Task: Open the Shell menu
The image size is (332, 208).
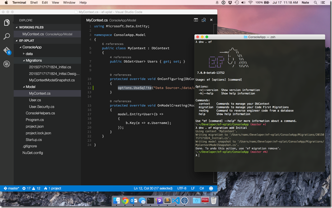Action: [34, 3]
